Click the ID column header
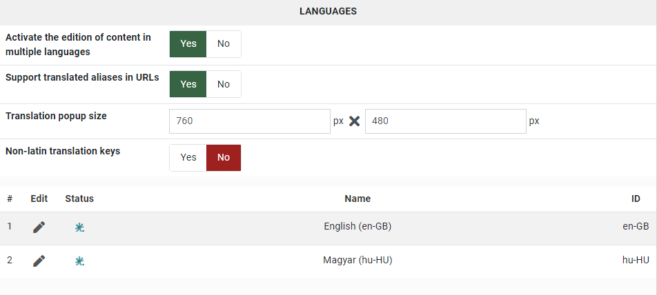The width and height of the screenshot is (657, 295). click(x=636, y=199)
